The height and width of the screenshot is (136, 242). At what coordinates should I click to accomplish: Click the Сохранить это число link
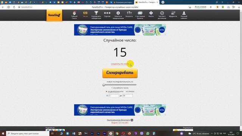(x=120, y=64)
